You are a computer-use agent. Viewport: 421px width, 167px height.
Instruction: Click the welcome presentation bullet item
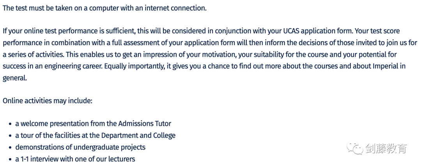[93, 123]
